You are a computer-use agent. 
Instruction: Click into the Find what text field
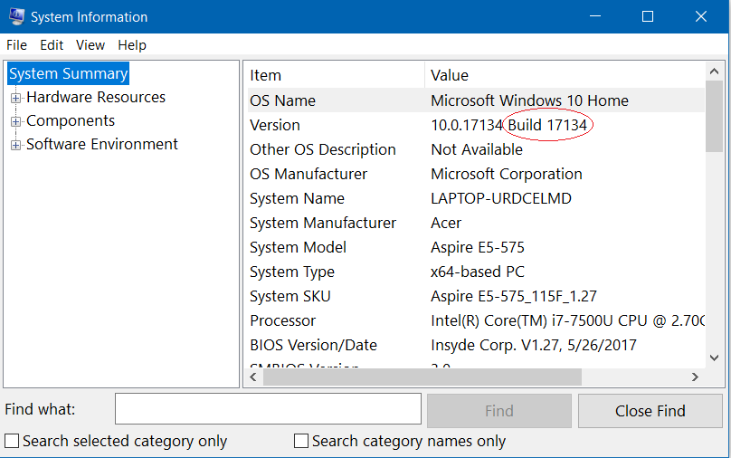(268, 409)
